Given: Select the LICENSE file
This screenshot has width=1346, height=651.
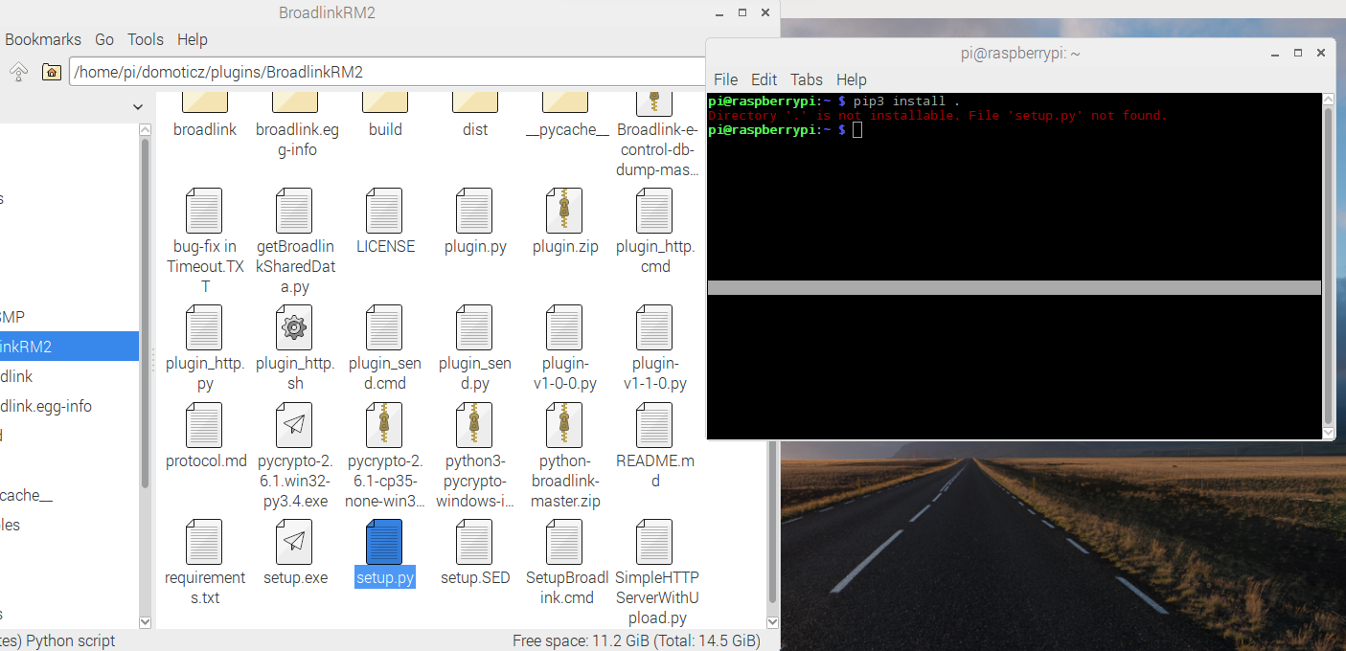Looking at the screenshot, I should click(385, 222).
